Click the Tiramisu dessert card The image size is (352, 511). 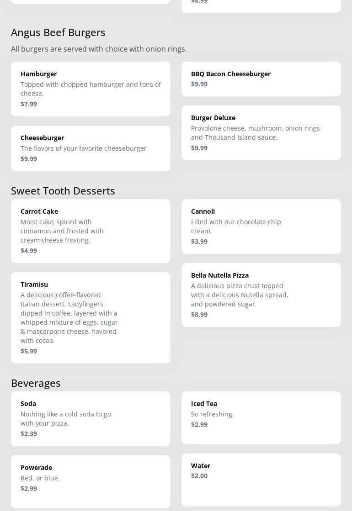click(91, 317)
